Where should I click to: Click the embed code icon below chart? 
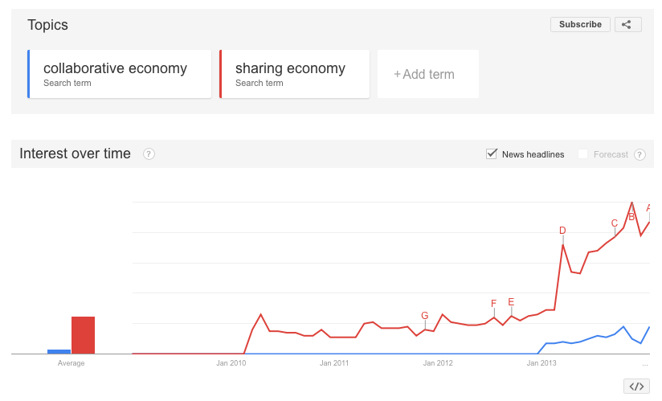pyautogui.click(x=636, y=387)
